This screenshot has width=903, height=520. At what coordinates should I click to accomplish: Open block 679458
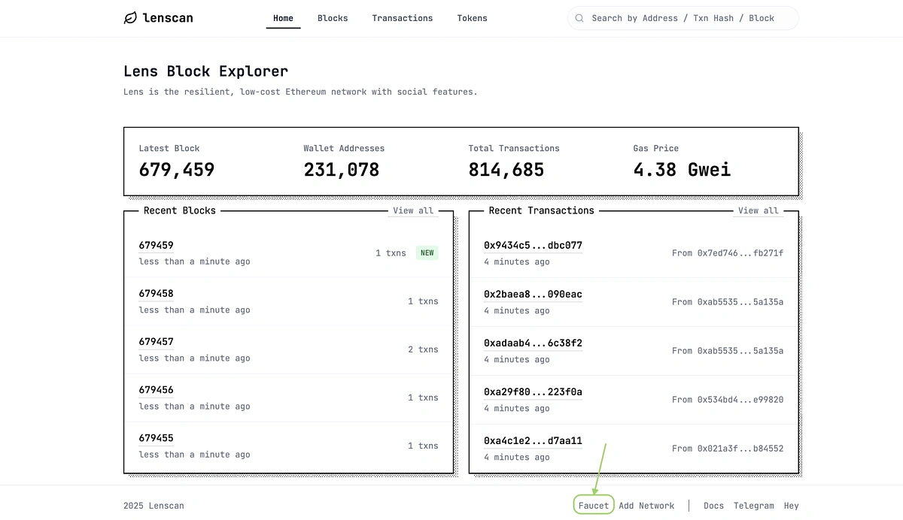pos(156,294)
